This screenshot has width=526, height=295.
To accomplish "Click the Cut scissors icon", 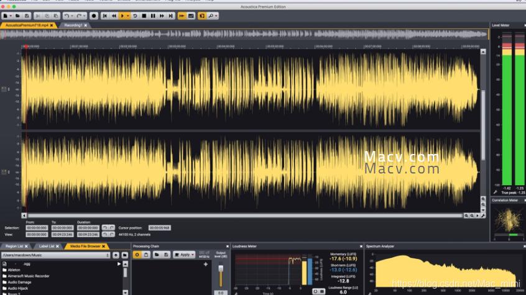I will point(37,16).
